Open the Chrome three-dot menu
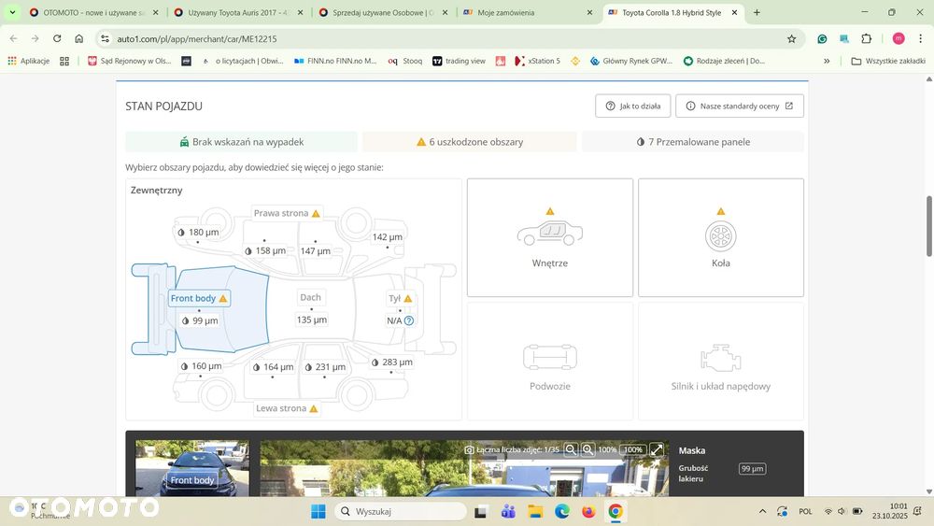 (x=920, y=38)
